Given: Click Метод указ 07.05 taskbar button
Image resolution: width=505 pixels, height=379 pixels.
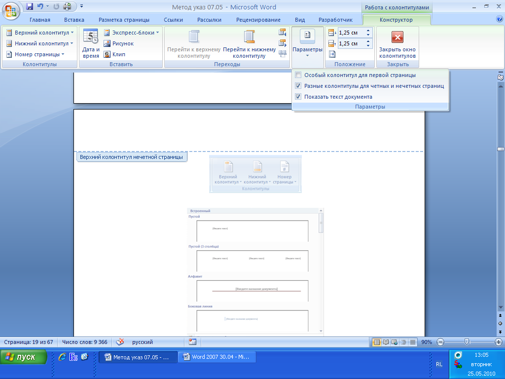Looking at the screenshot, I should click(138, 357).
